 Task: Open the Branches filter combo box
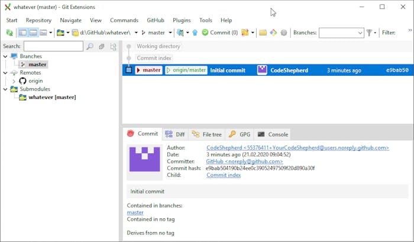click(341, 33)
